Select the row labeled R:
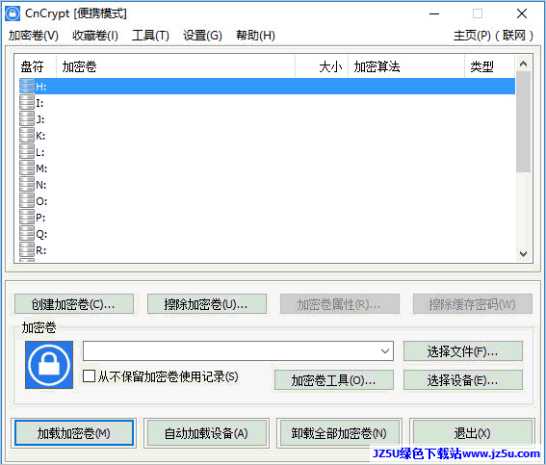The height and width of the screenshot is (465, 546). click(267, 250)
